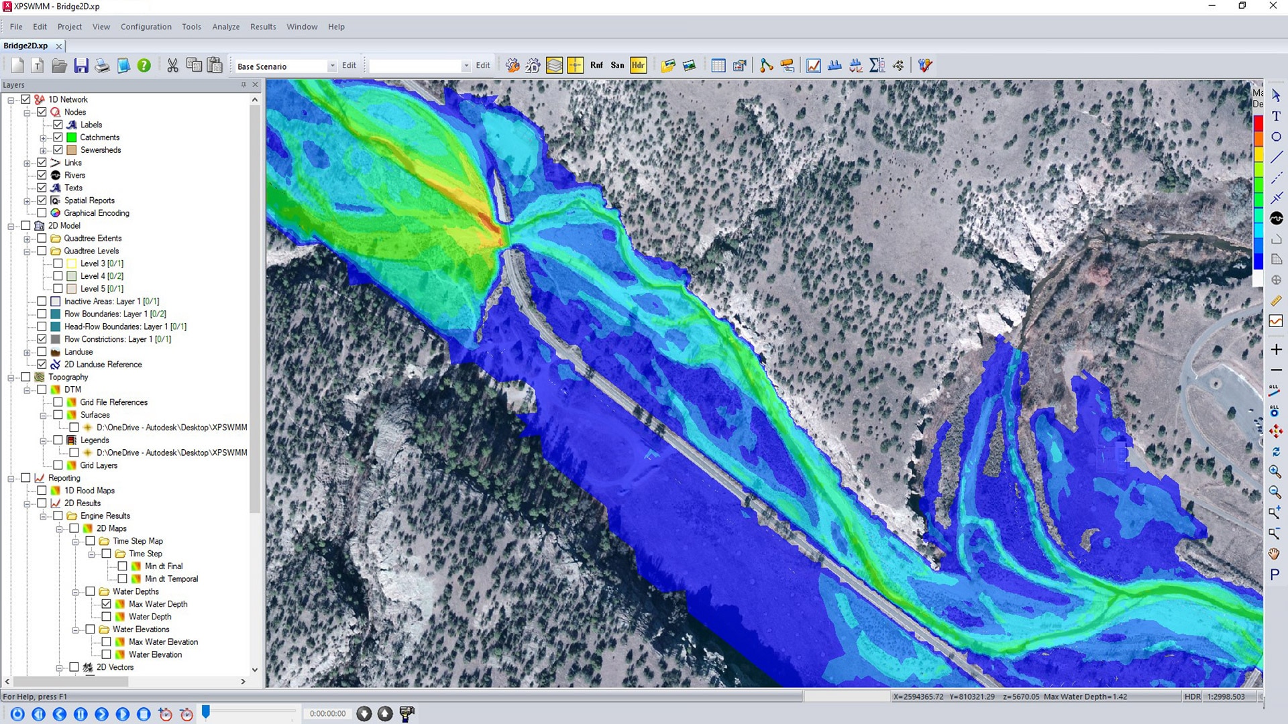Viewport: 1288px width, 724px height.
Task: Click the pause playback button
Action: [80, 714]
